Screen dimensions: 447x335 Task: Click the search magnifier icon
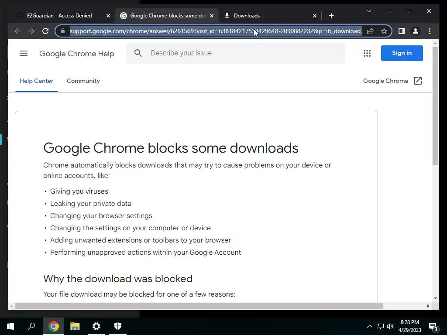[138, 53]
